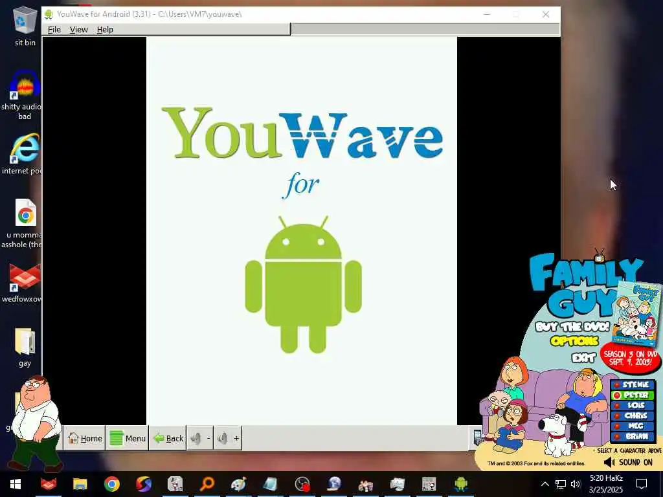This screenshot has width=663, height=497.
Task: Open the red-blue swirl taskbar app
Action: [x=143, y=484]
